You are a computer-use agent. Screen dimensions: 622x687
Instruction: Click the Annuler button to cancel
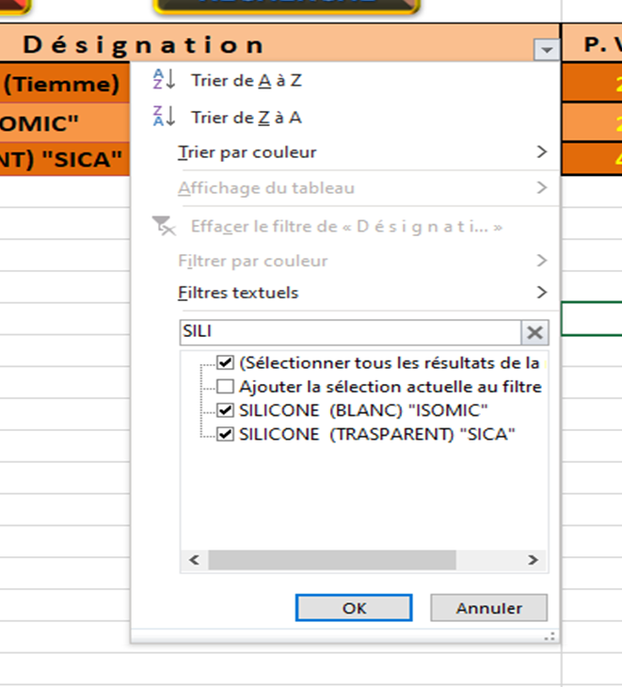click(x=488, y=608)
